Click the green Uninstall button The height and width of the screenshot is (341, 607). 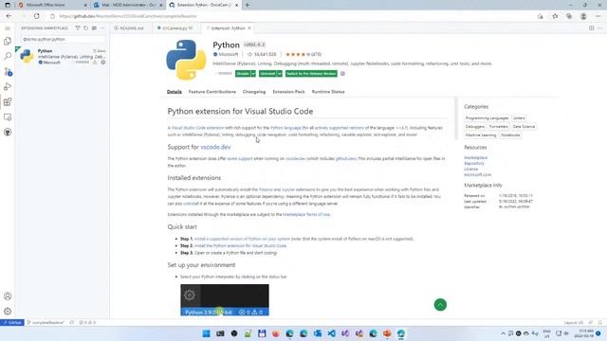point(267,74)
